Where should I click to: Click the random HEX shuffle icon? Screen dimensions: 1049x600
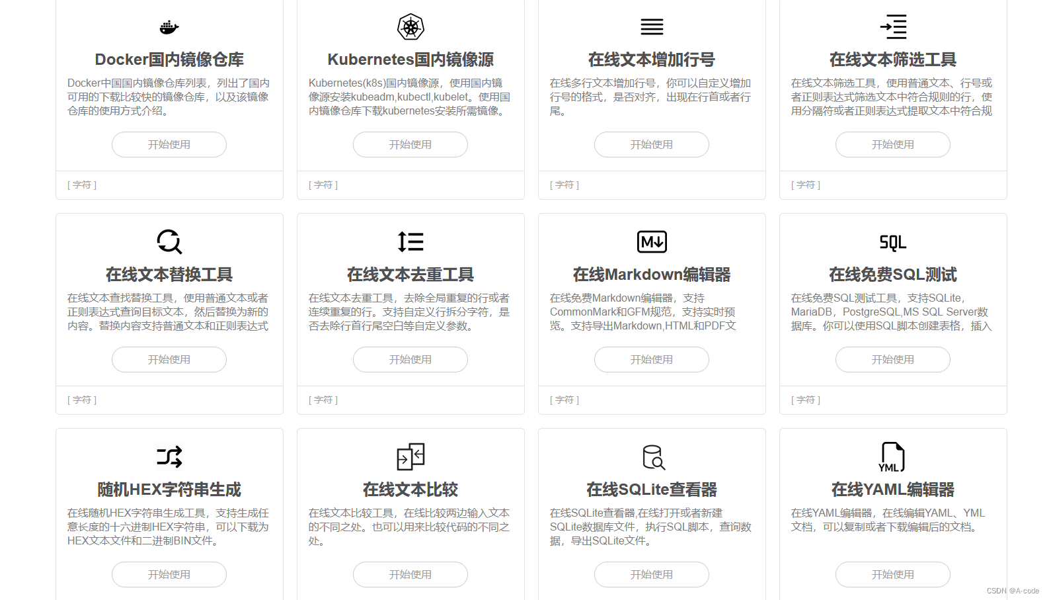pyautogui.click(x=169, y=457)
